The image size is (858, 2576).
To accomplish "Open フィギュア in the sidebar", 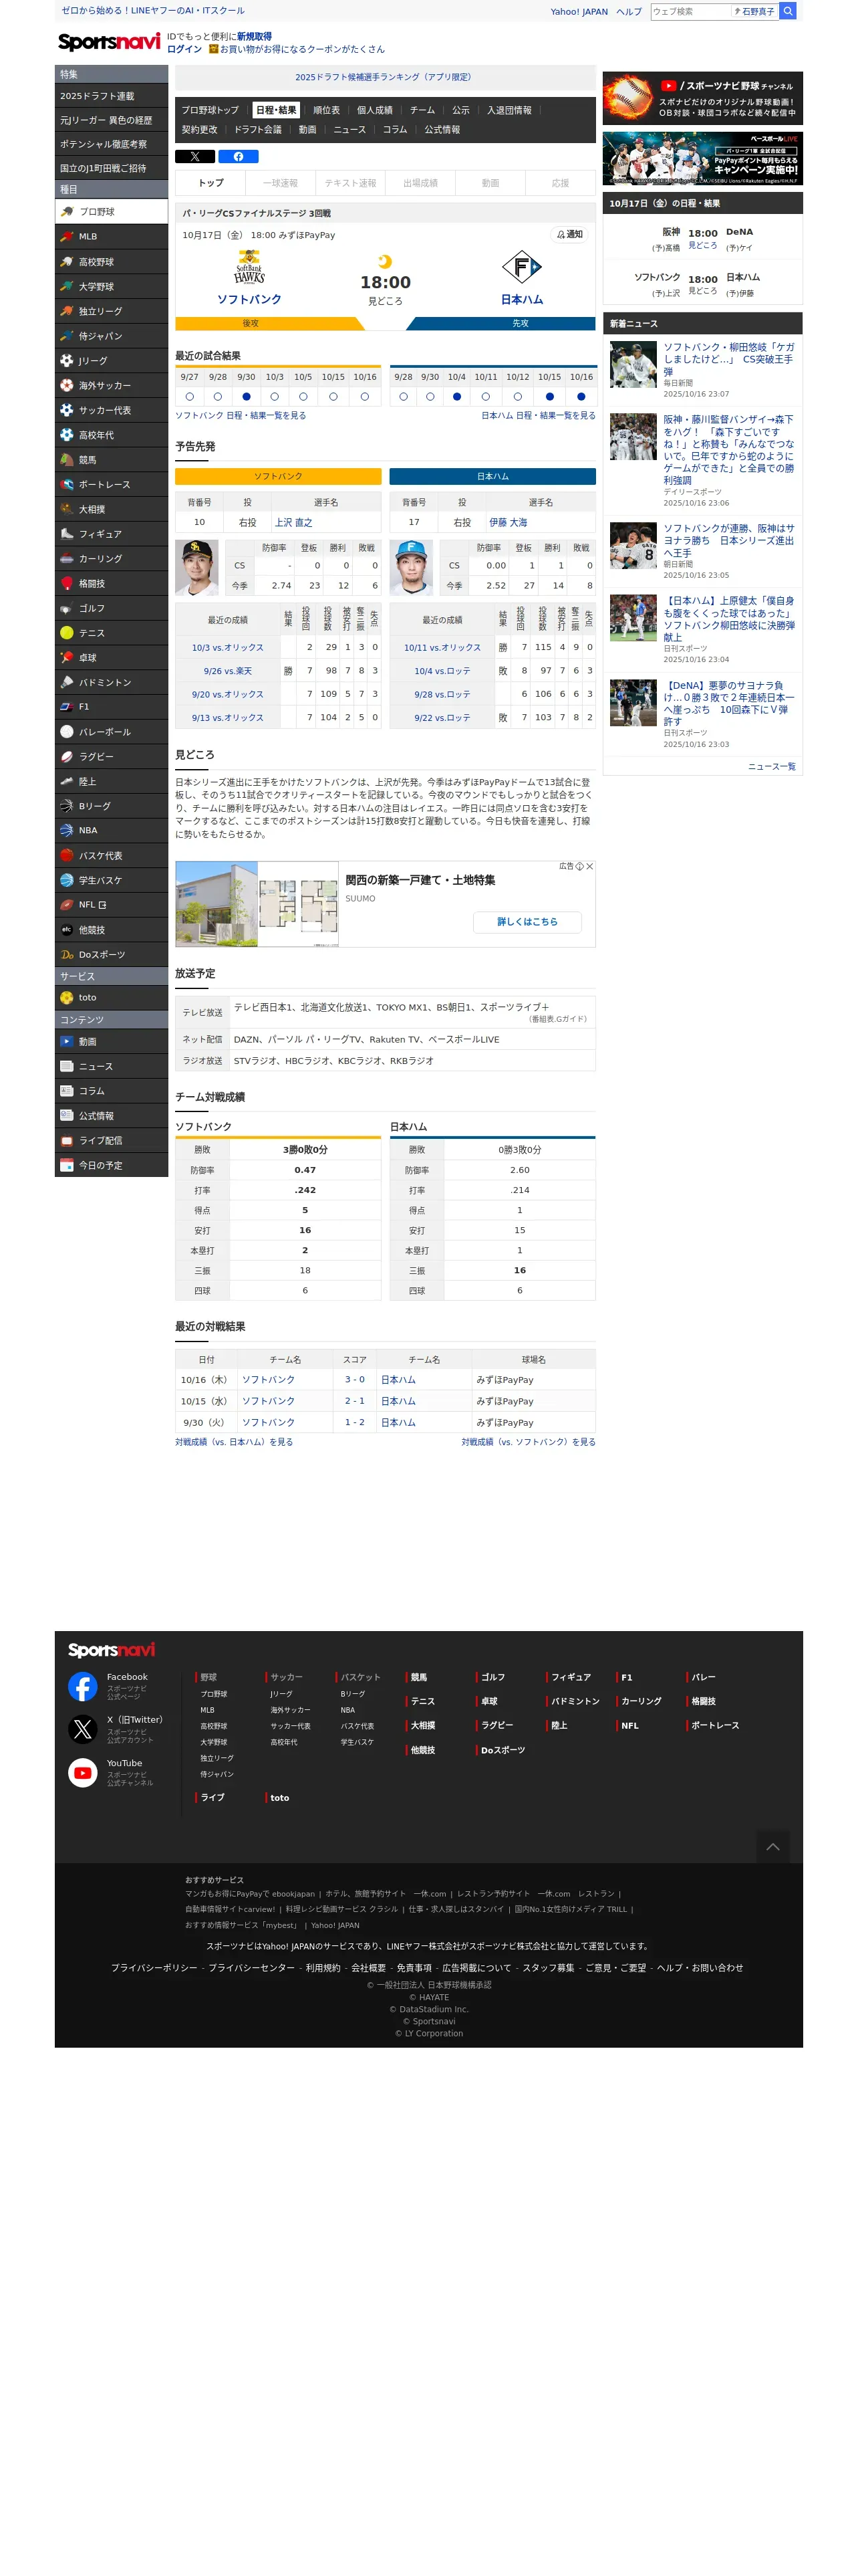I will [111, 534].
